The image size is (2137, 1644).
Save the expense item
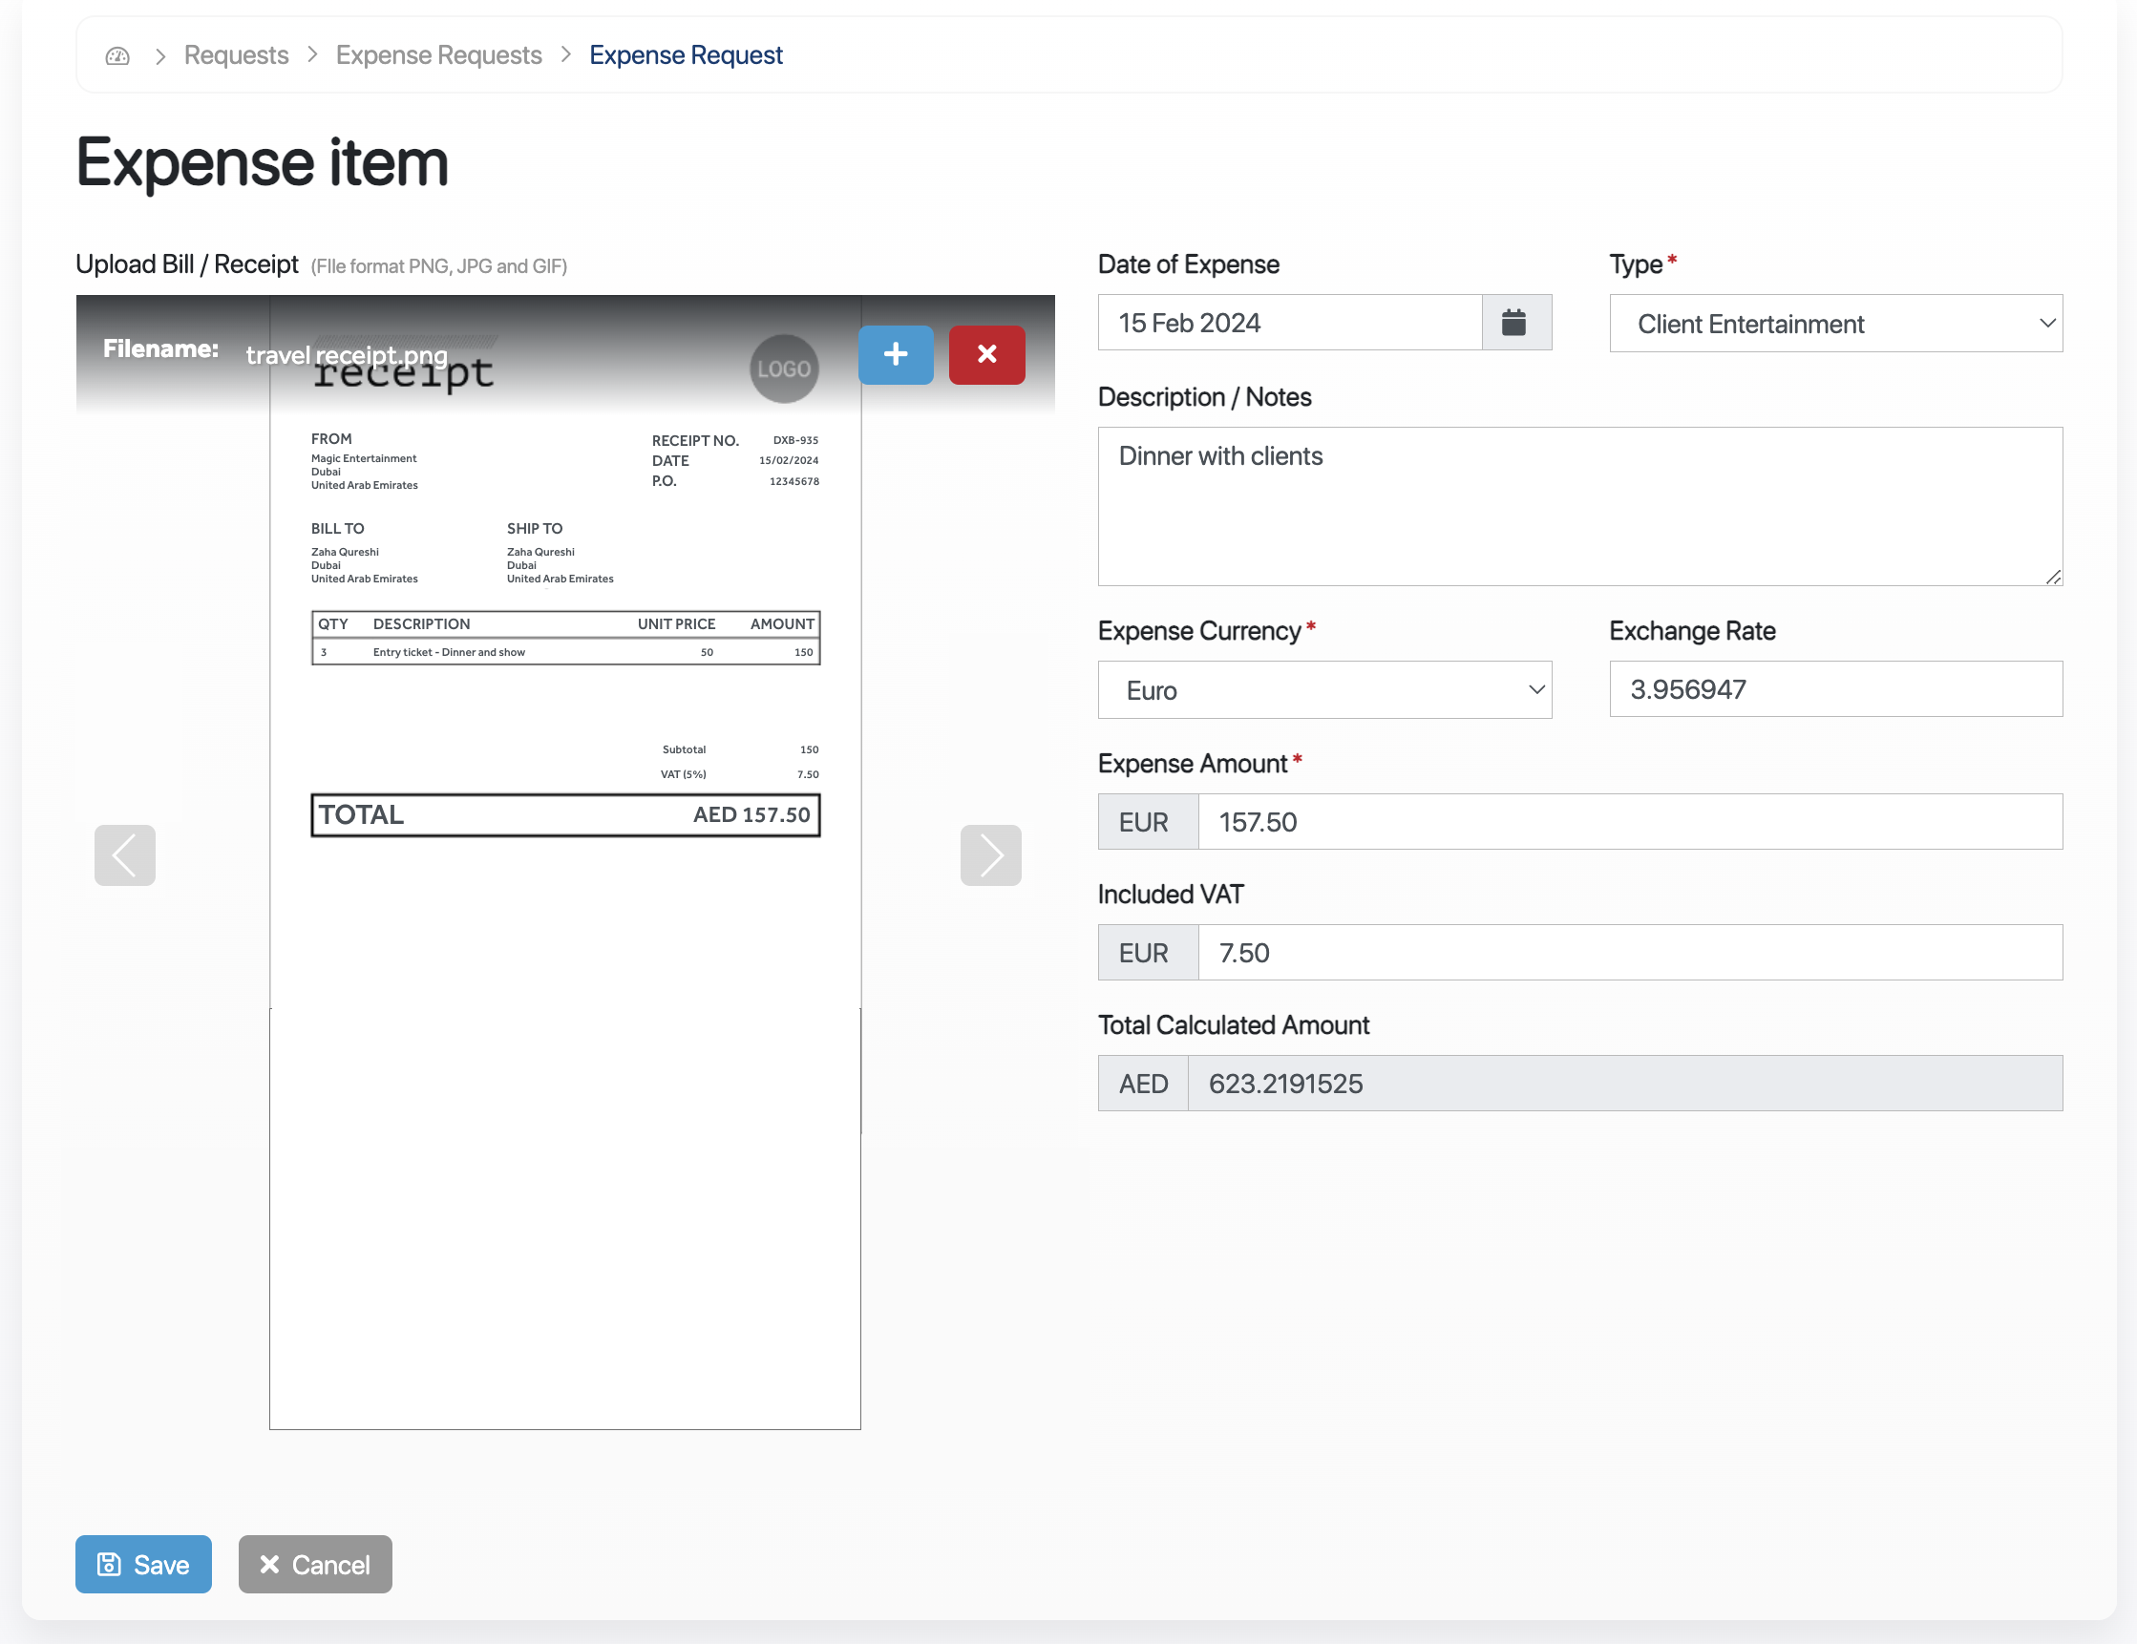[144, 1564]
